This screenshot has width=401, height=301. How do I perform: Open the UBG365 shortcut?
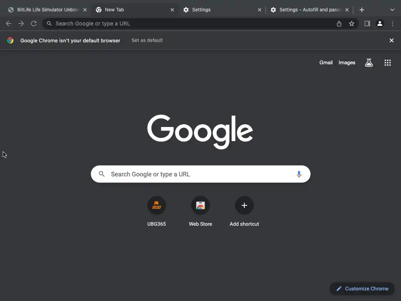coord(157,211)
